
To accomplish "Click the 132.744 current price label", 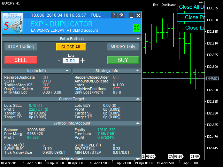I will coord(212,78).
